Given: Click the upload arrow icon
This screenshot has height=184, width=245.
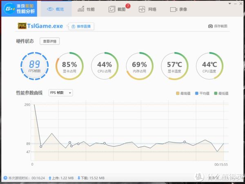Looking at the screenshot, I should 50,178.
